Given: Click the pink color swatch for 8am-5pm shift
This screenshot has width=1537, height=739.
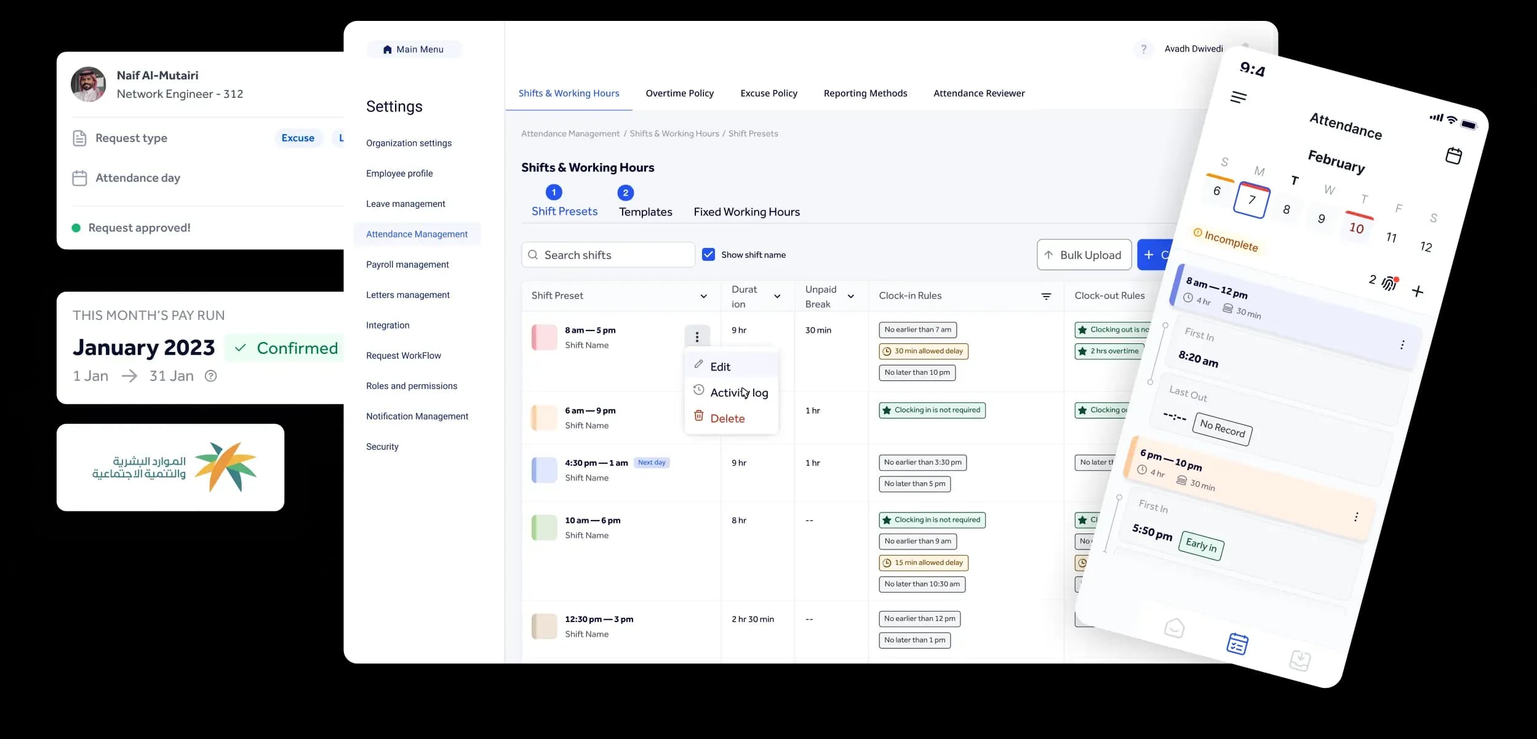Looking at the screenshot, I should (x=544, y=337).
